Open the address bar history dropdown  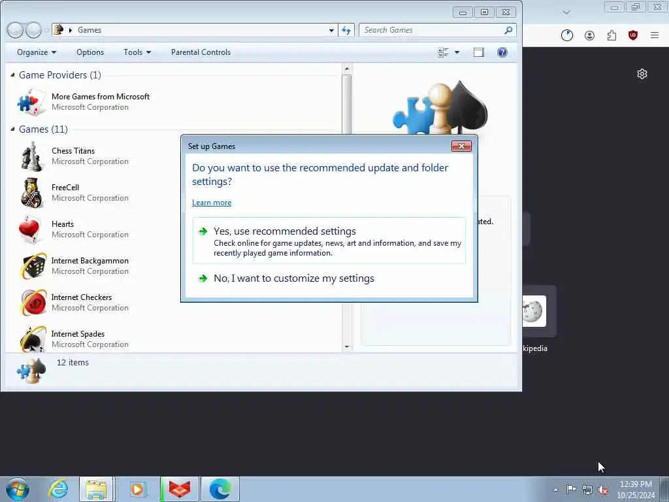tap(331, 30)
